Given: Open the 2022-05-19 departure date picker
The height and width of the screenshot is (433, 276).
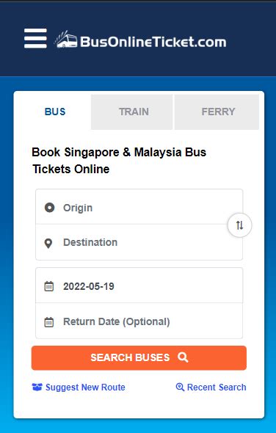Looking at the screenshot, I should click(x=139, y=285).
